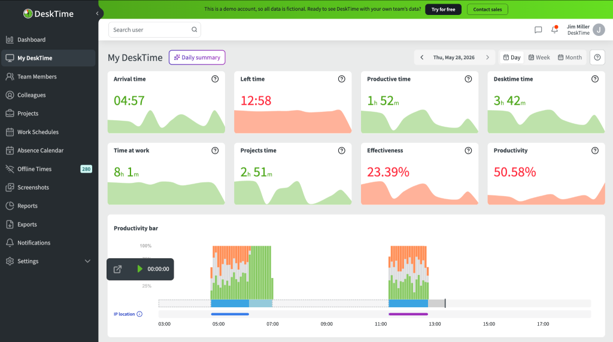Collapse the sidebar with the chevron arrow
Screen dimensions: 613x342
click(98, 13)
